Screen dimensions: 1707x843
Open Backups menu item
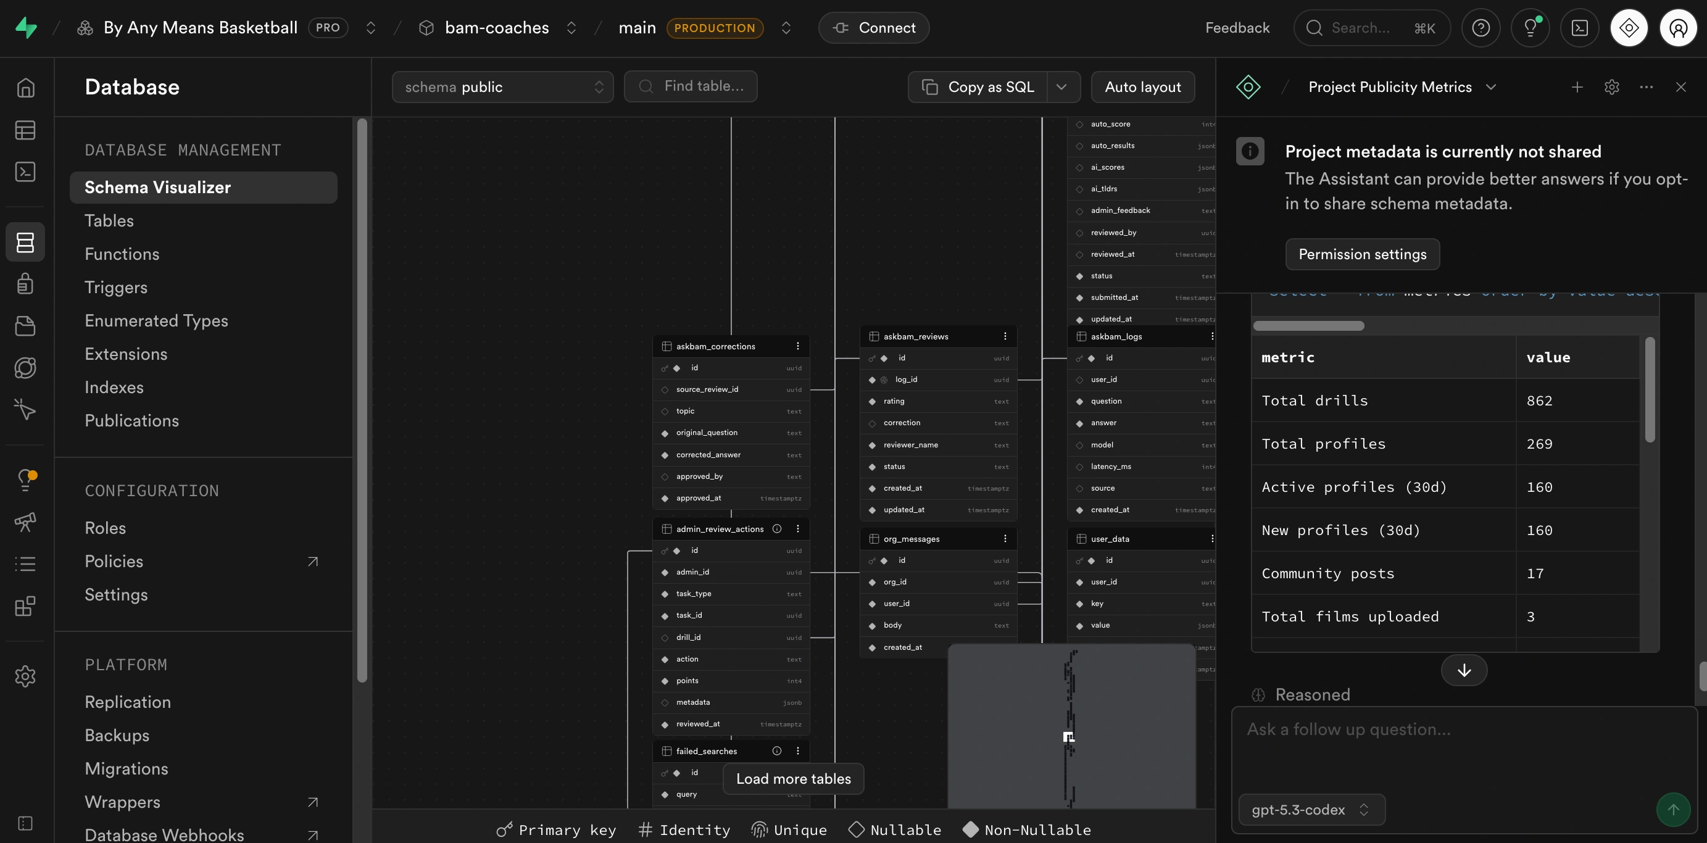(x=117, y=736)
